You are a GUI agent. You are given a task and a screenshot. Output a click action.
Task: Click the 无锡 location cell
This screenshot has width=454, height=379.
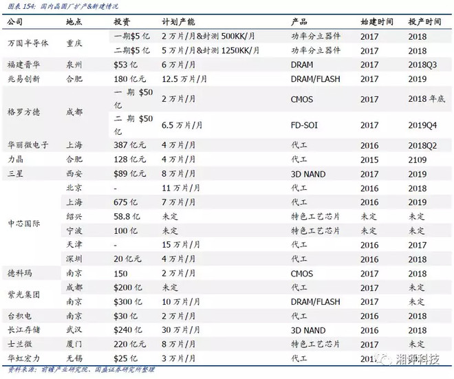point(74,358)
